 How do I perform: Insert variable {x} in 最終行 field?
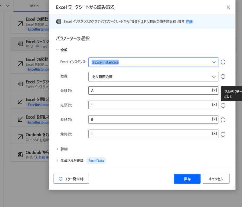tap(214, 133)
